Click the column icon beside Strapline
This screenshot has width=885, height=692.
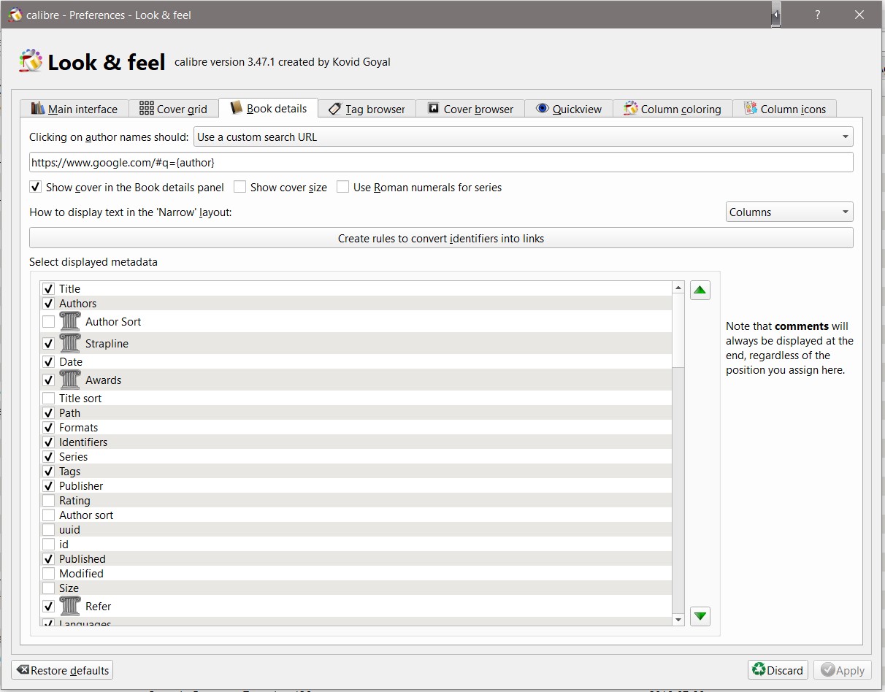point(70,343)
